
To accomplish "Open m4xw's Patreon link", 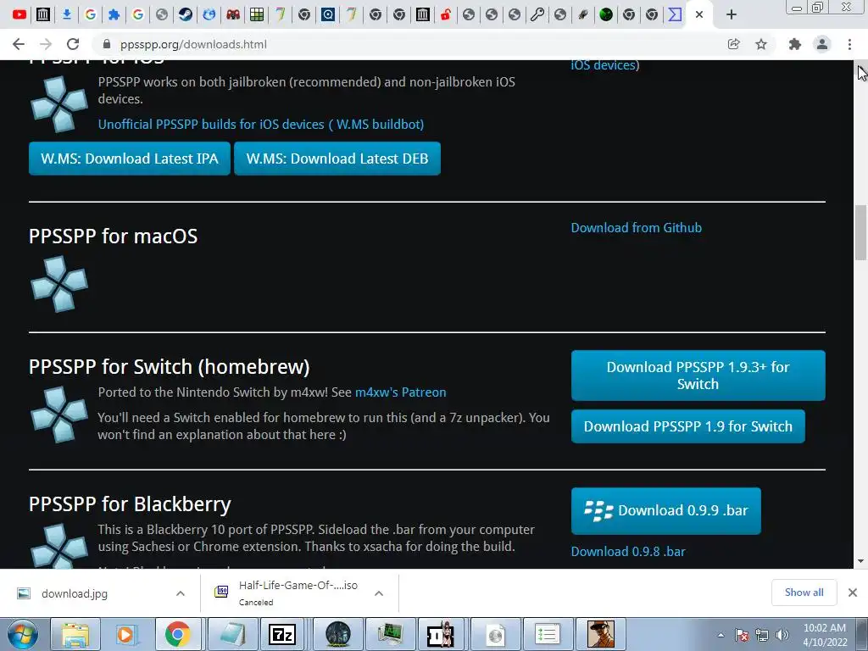I will pos(400,392).
